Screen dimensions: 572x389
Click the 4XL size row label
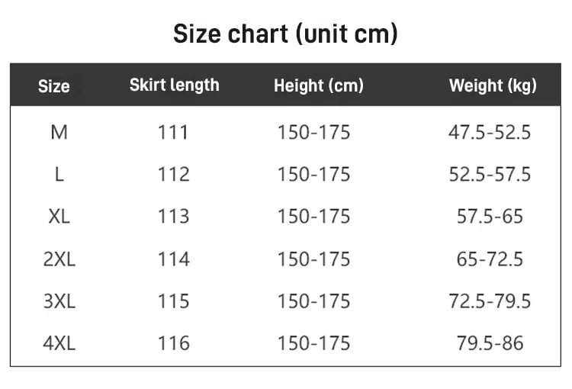tap(59, 343)
